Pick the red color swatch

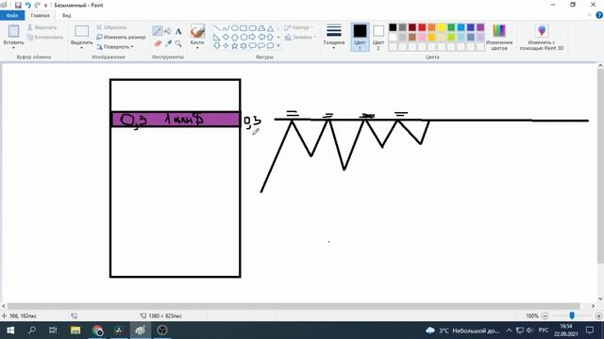422,27
